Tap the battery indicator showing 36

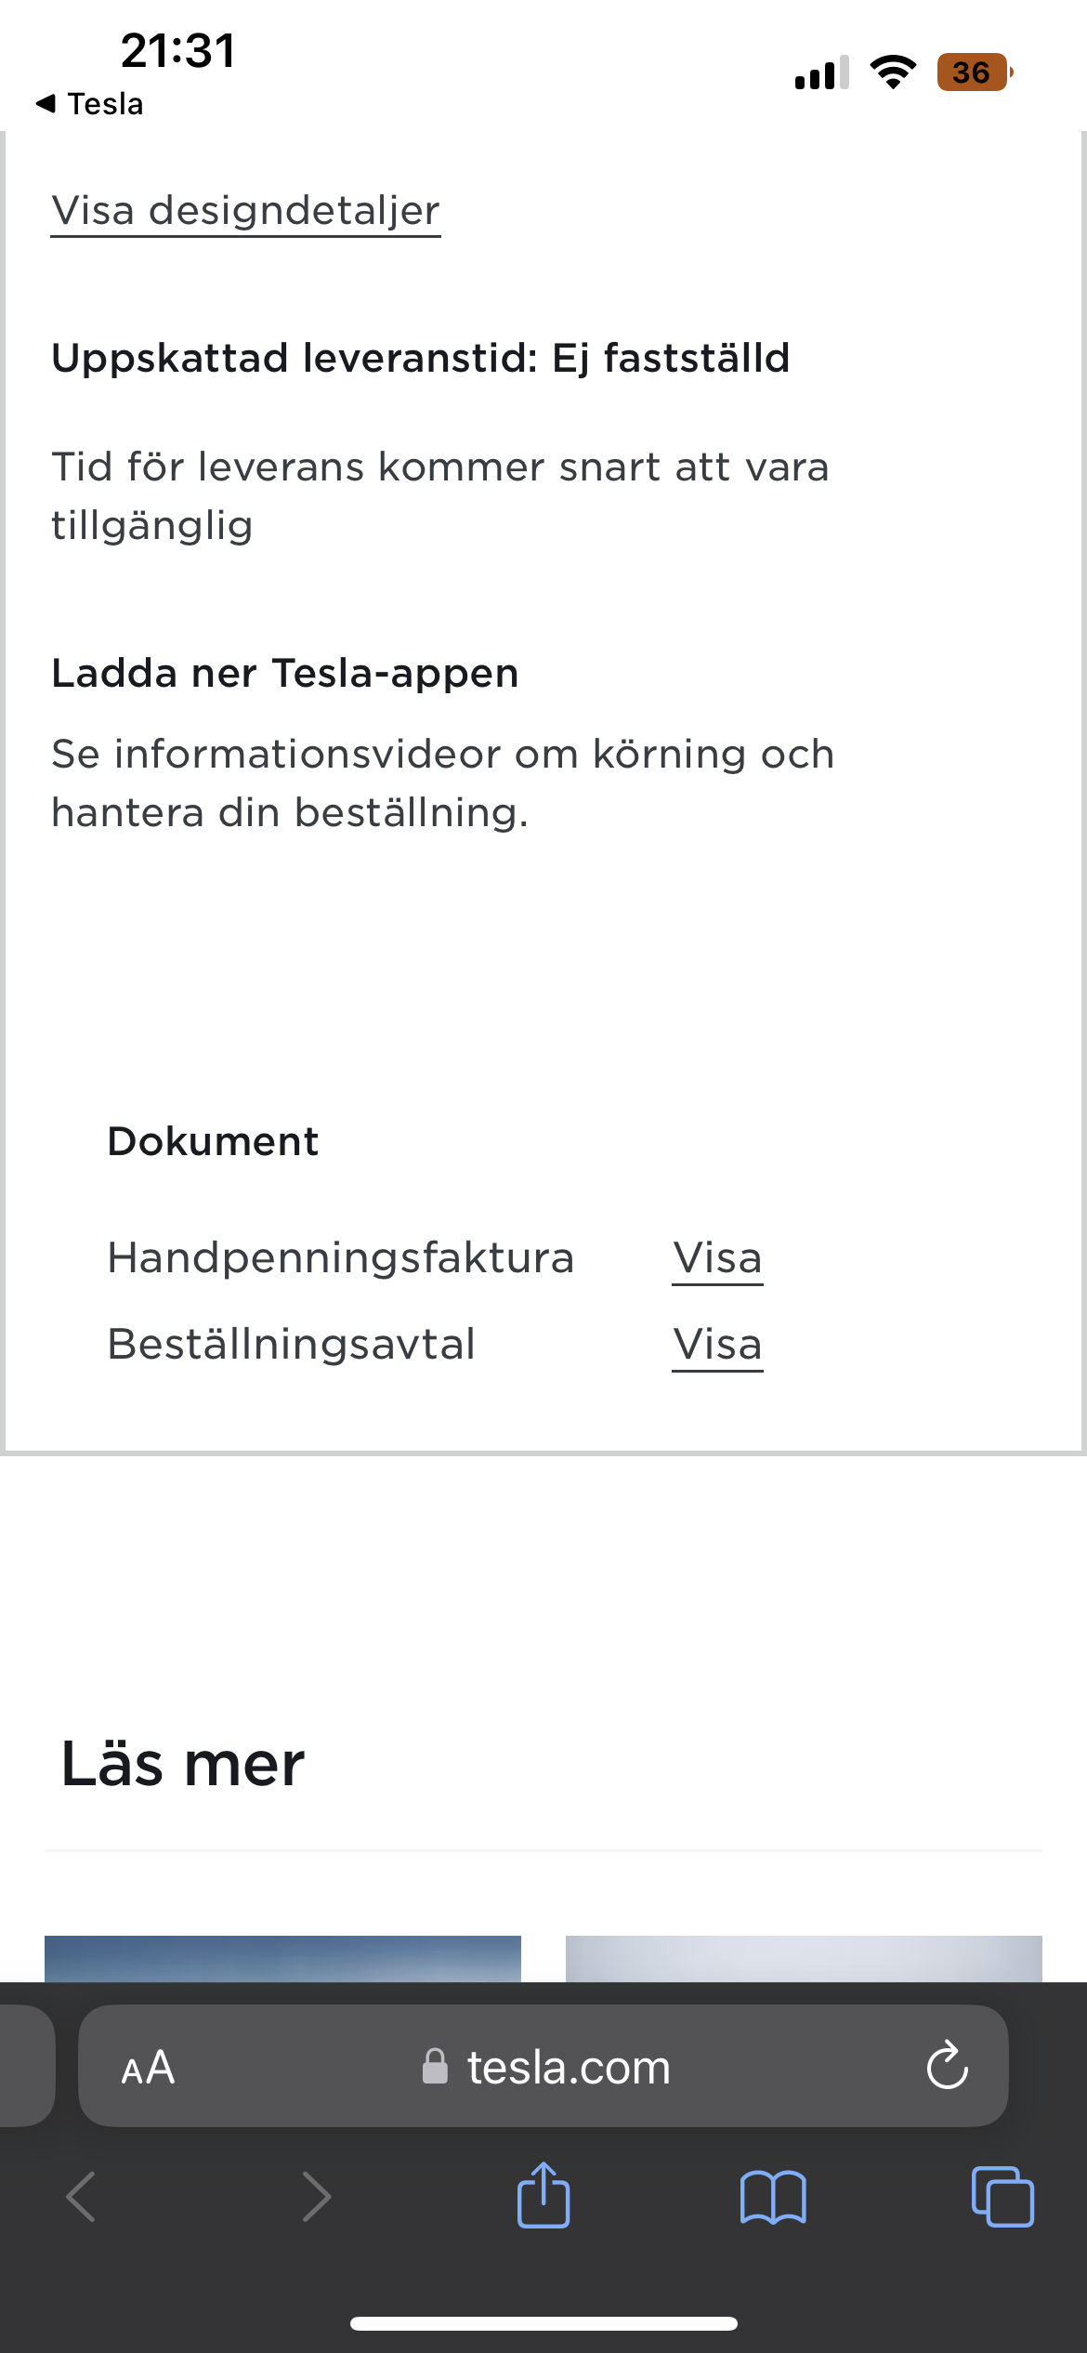tap(975, 72)
